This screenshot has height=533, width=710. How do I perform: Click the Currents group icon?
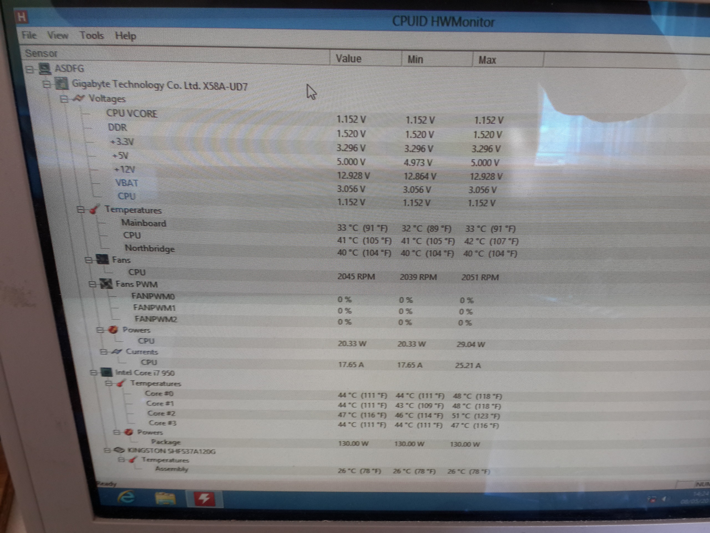click(116, 352)
